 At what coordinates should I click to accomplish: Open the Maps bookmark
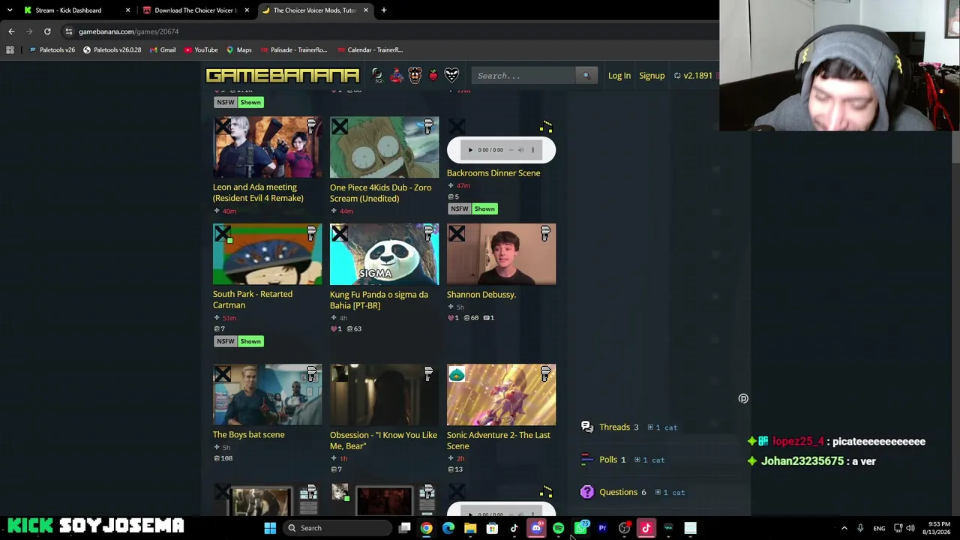coord(239,50)
